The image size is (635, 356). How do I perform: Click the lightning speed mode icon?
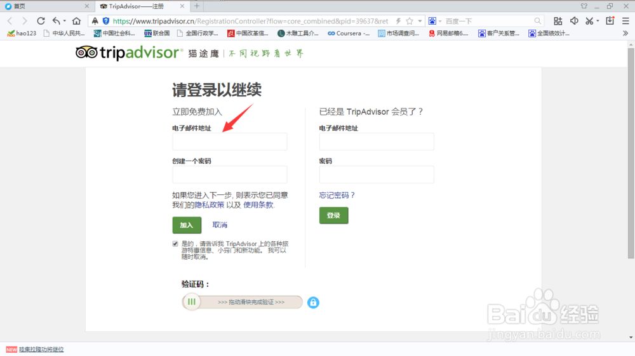pyautogui.click(x=399, y=21)
